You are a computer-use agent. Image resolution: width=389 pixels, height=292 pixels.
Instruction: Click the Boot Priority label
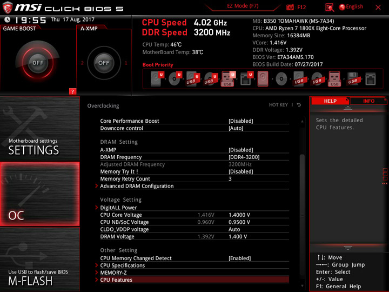click(158, 65)
